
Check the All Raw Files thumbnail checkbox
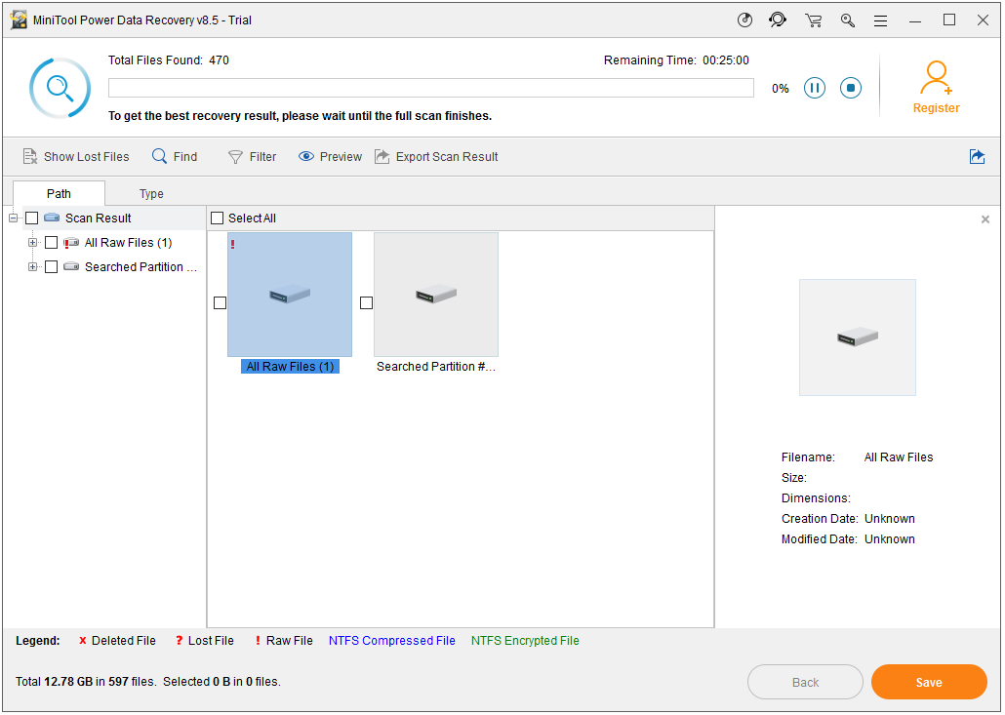tap(220, 303)
